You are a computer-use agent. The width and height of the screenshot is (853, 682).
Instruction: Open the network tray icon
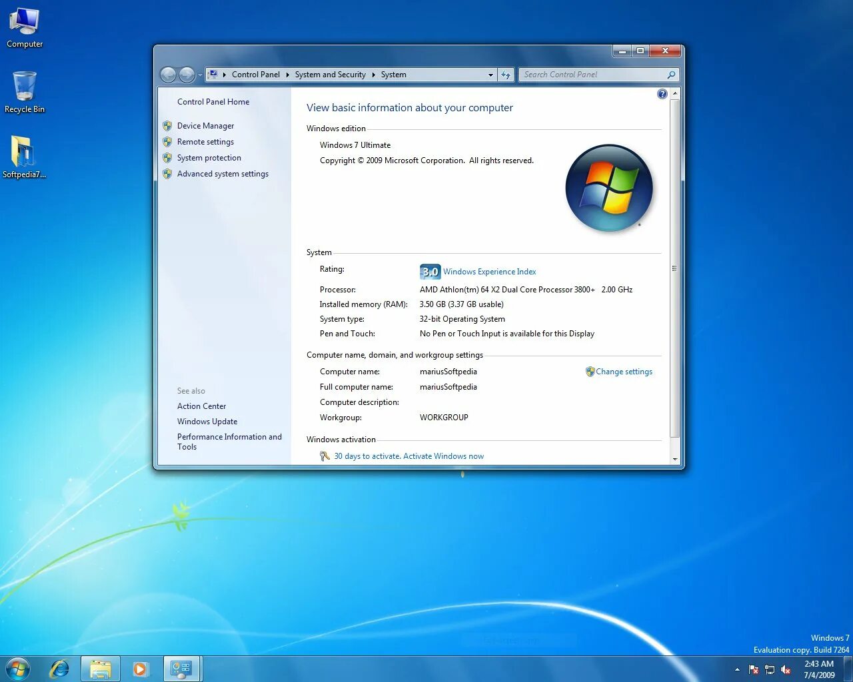770,669
